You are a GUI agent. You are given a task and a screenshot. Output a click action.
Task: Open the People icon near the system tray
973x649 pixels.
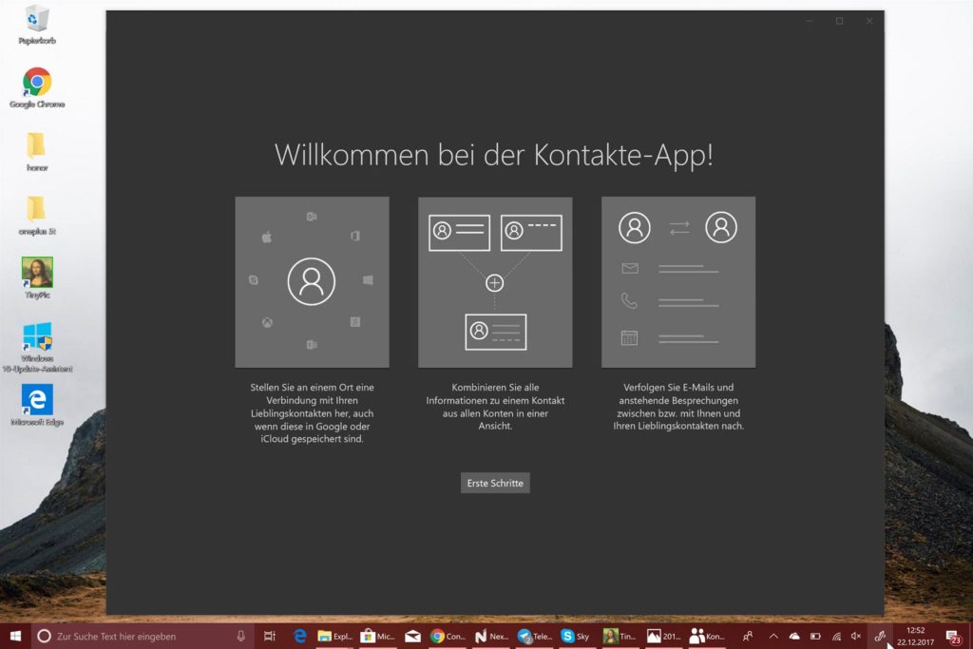click(750, 636)
